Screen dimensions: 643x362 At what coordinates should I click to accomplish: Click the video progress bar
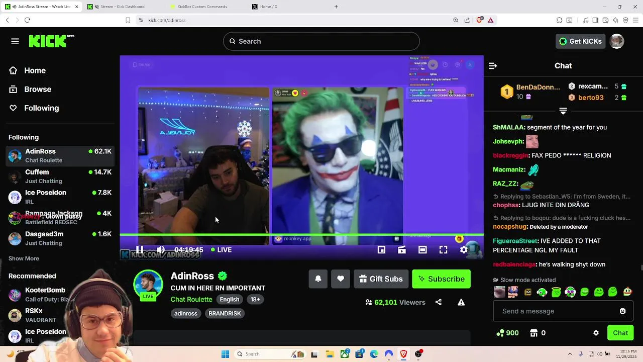point(301,235)
